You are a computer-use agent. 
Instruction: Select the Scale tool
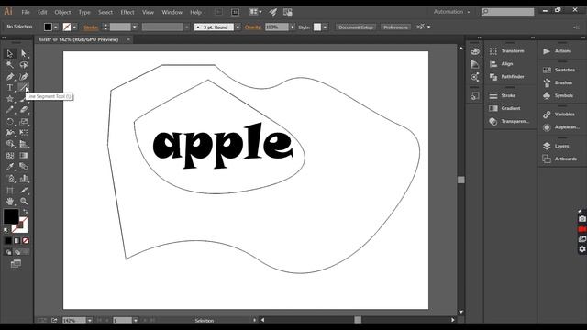24,122
